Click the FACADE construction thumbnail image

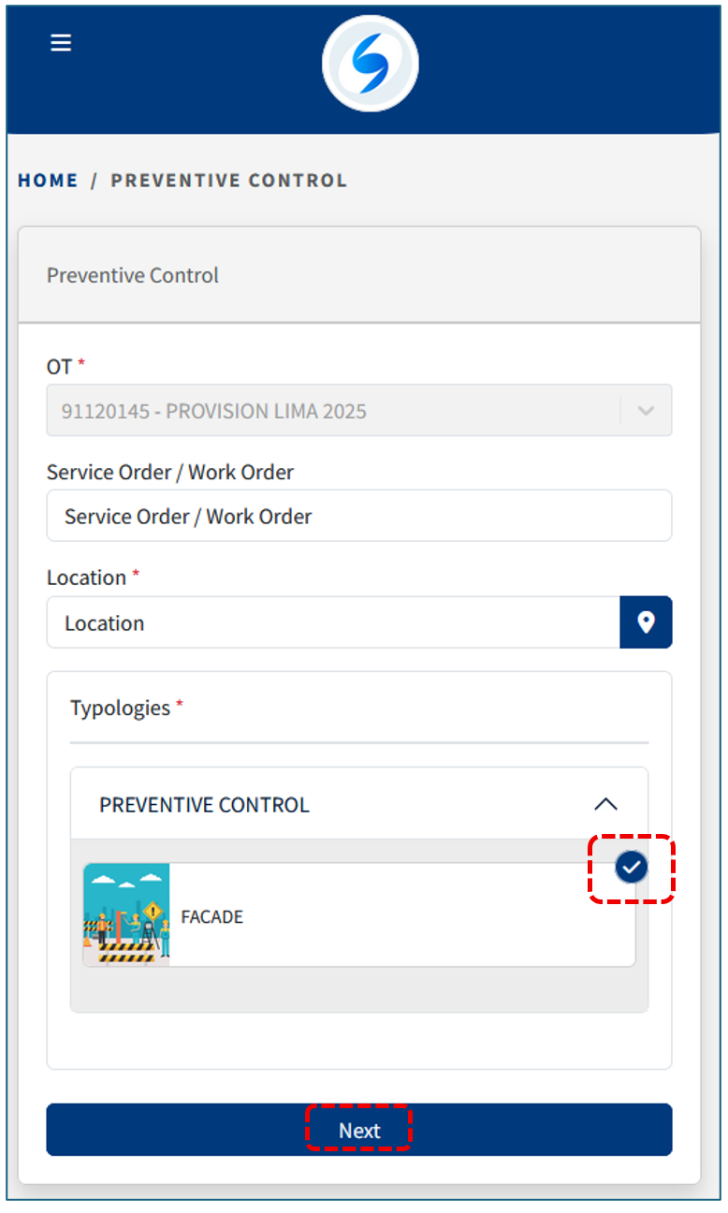point(126,914)
